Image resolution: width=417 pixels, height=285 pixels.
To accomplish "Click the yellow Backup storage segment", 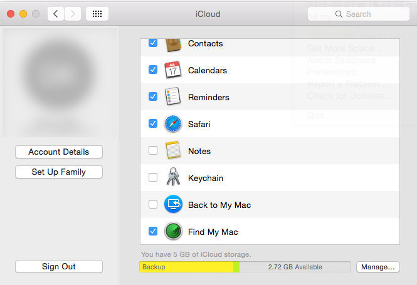I will click(x=186, y=267).
